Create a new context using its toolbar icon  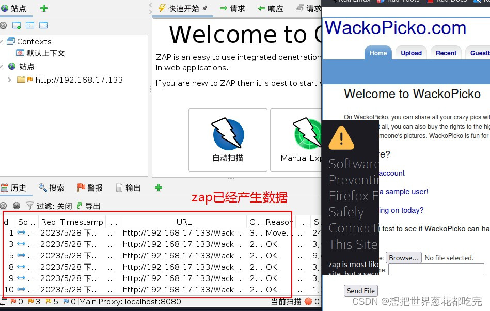point(16,25)
